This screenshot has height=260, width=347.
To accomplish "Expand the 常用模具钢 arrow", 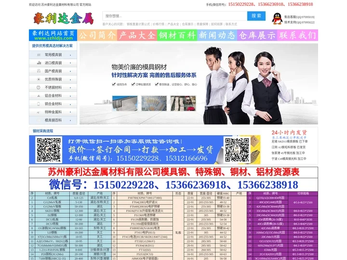I will coord(70,55).
